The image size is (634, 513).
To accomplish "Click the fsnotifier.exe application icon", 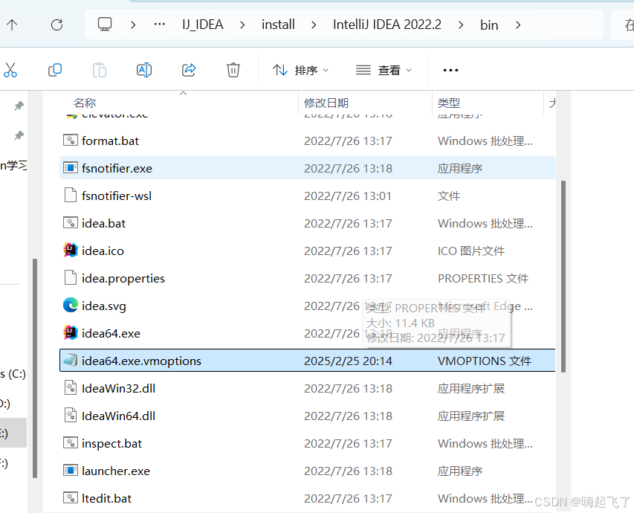I will pos(71,167).
